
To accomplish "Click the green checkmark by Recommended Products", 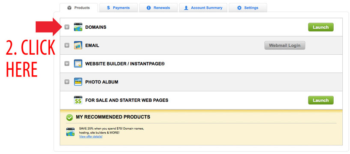I will (69, 117).
